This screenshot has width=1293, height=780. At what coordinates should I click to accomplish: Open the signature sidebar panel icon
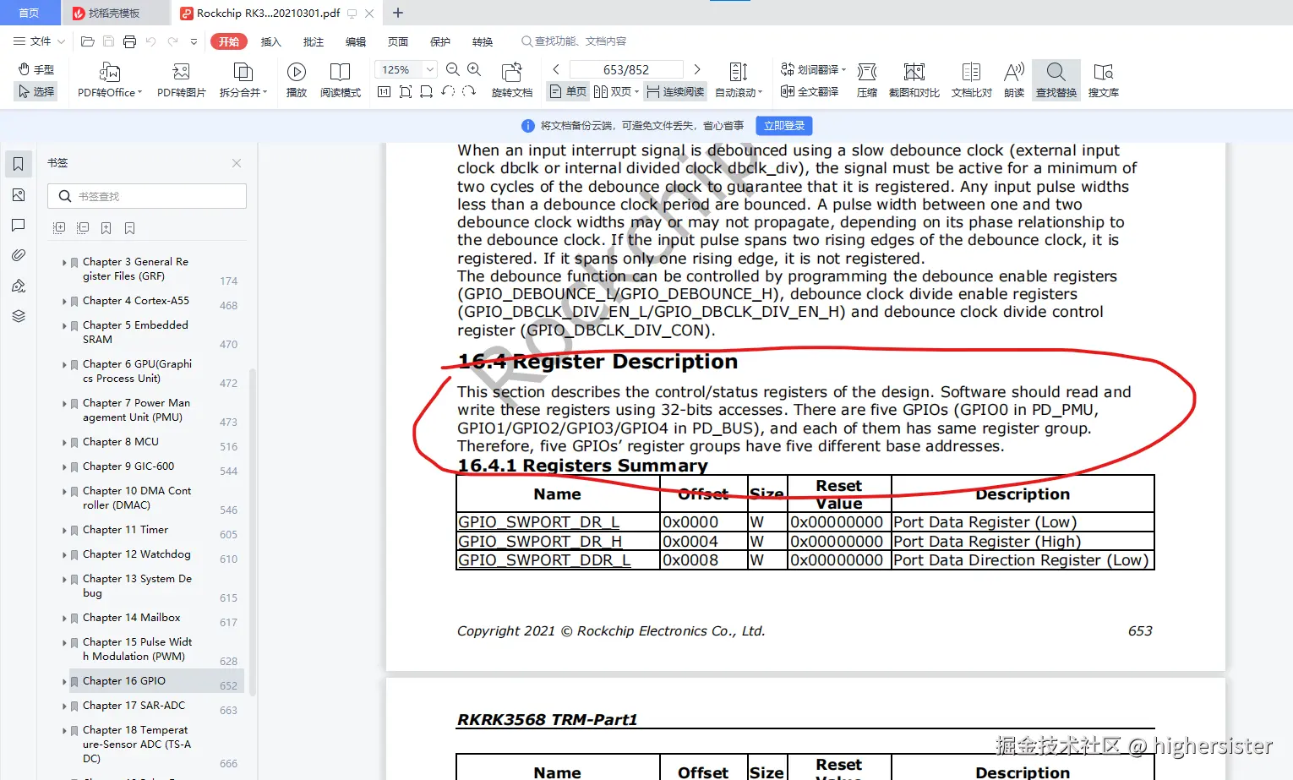(19, 286)
